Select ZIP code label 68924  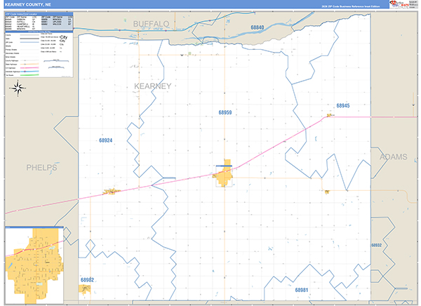click(105, 140)
